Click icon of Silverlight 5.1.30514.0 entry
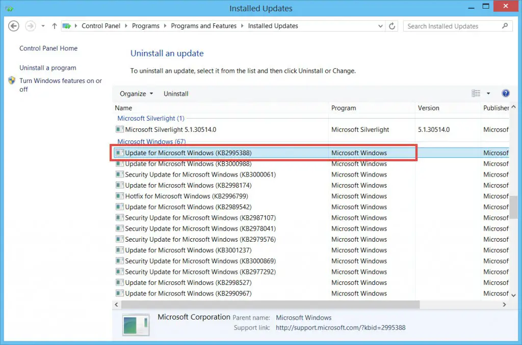The image size is (522, 345). click(119, 129)
